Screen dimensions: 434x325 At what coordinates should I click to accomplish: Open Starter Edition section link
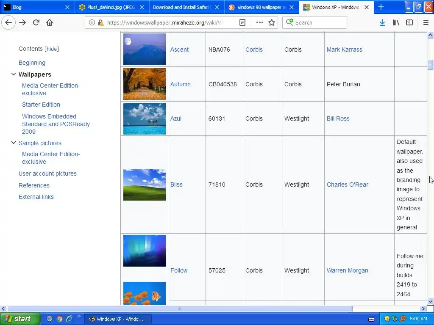[41, 105]
